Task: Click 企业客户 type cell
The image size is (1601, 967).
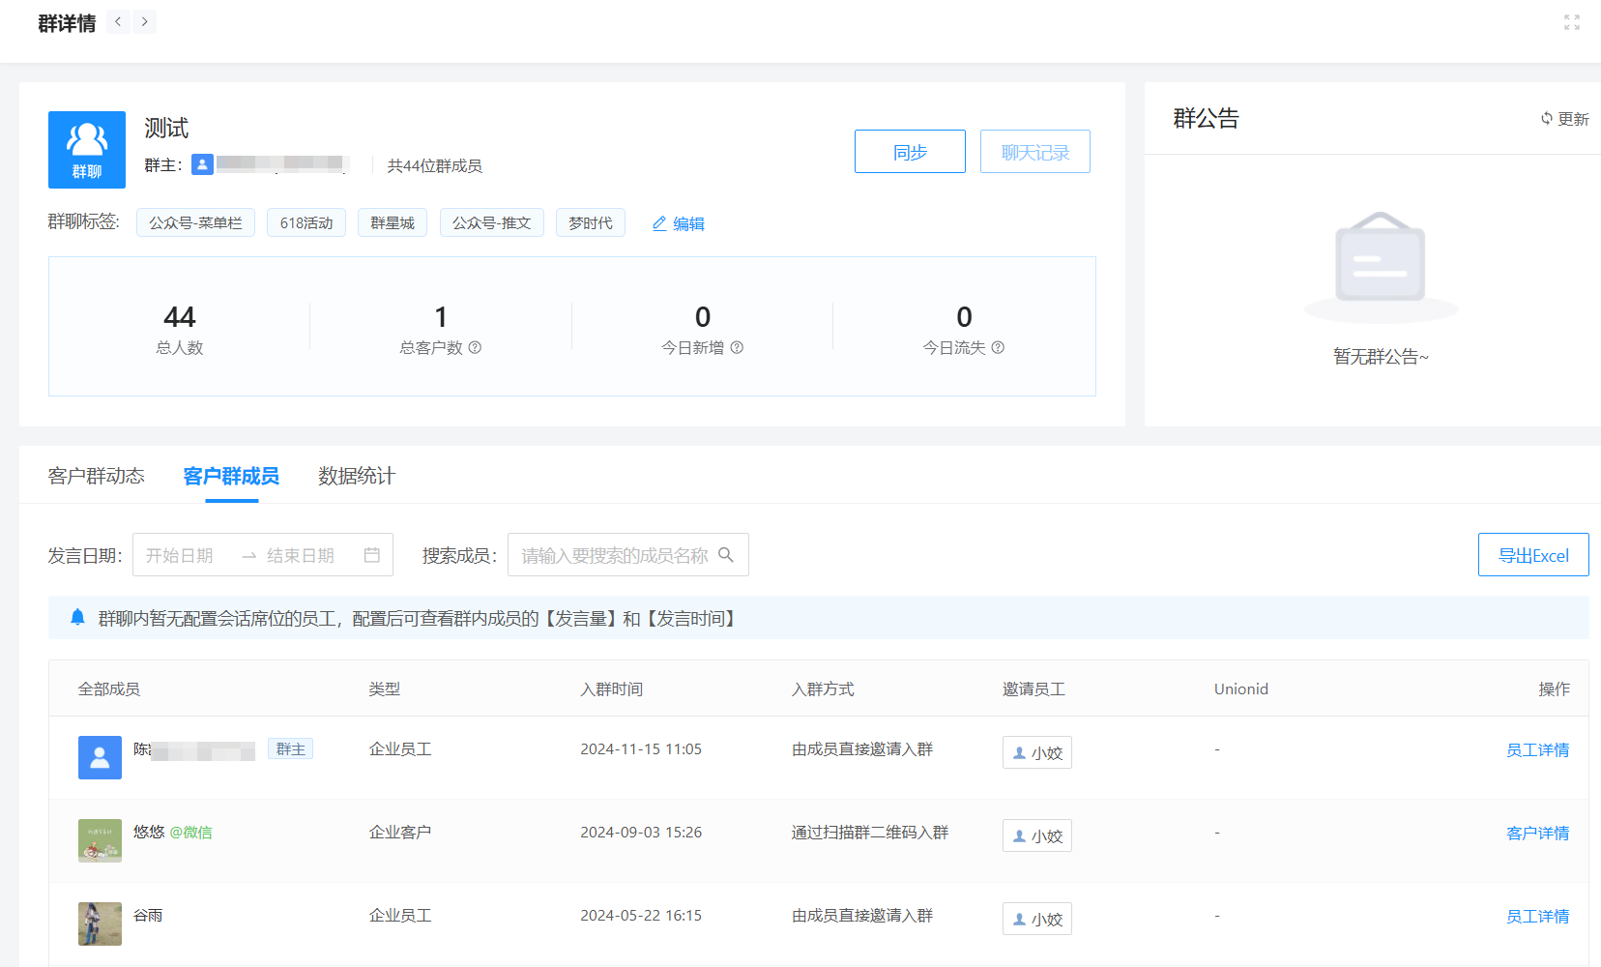Action: click(400, 833)
